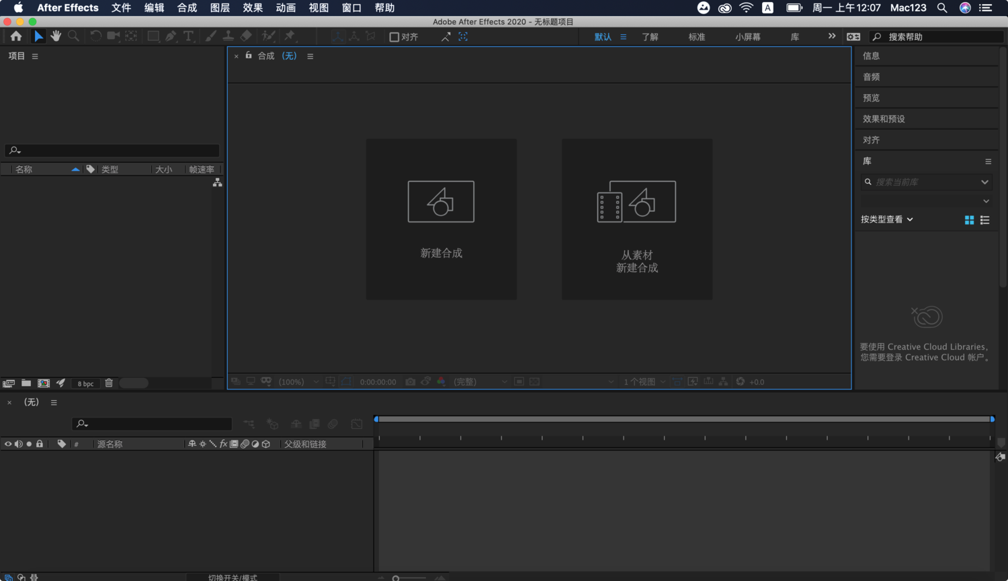Click the trash icon in Project panel

[109, 383]
